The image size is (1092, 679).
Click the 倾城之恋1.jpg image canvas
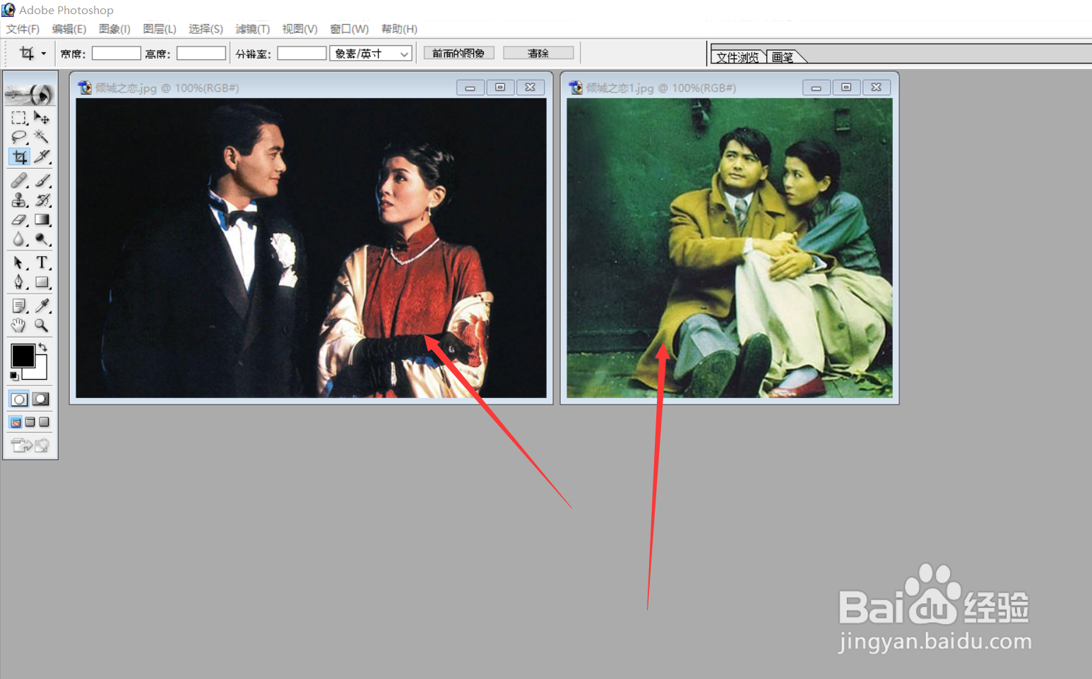pos(730,248)
